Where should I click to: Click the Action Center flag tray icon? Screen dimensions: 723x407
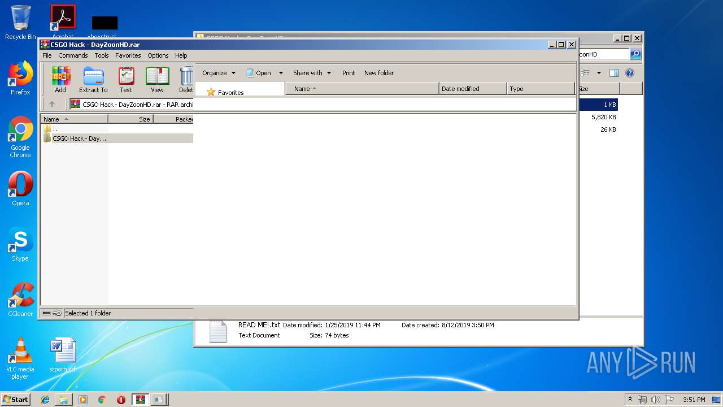click(669, 399)
